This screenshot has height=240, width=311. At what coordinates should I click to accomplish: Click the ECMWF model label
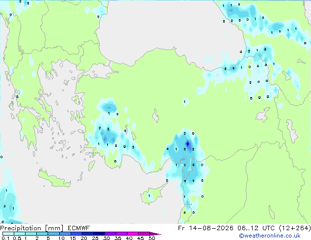(79, 228)
